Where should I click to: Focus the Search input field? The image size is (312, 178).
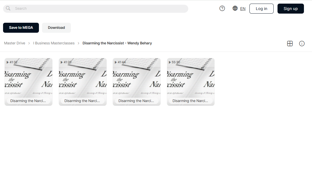pos(96,9)
